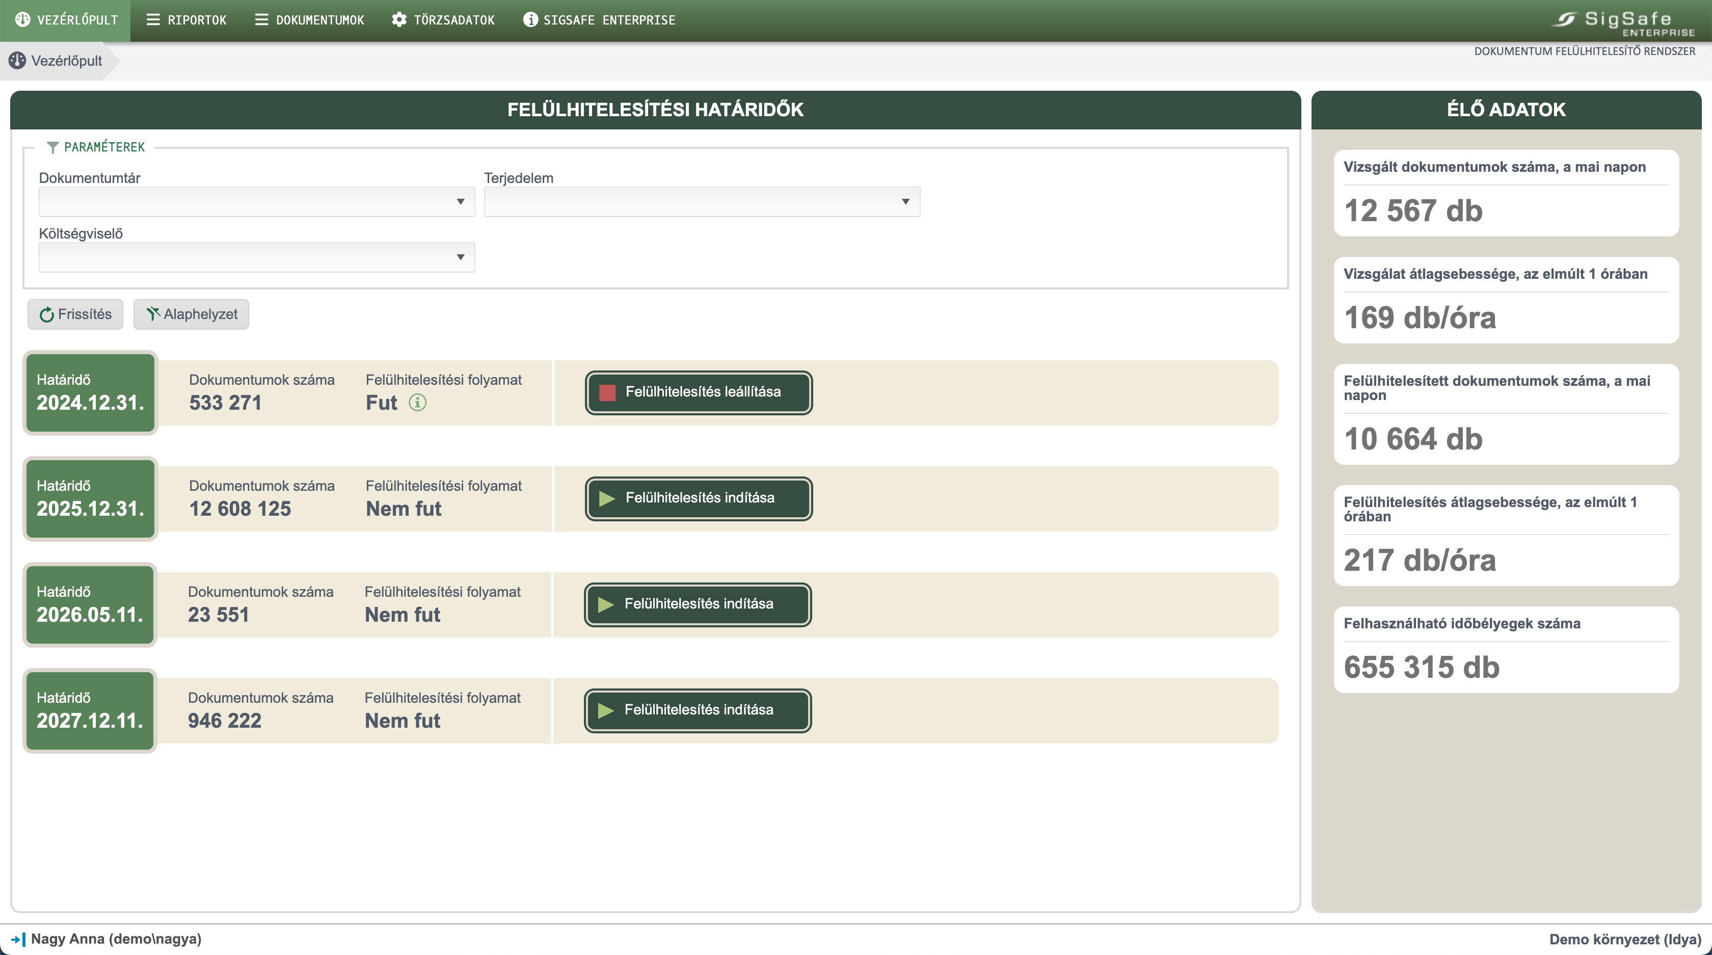Open the Terjedelem dropdown
This screenshot has width=1712, height=955.
tap(702, 201)
